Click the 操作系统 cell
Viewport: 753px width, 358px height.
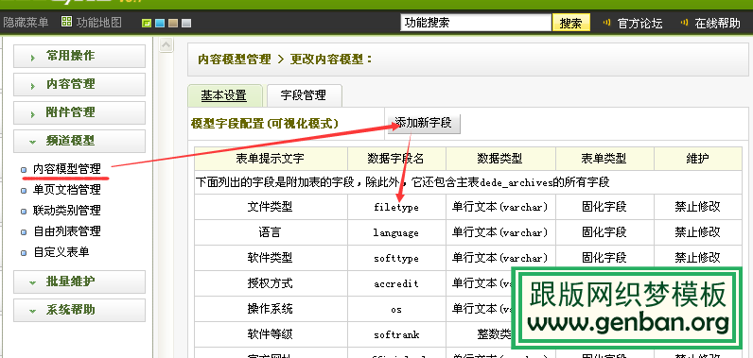click(x=271, y=309)
